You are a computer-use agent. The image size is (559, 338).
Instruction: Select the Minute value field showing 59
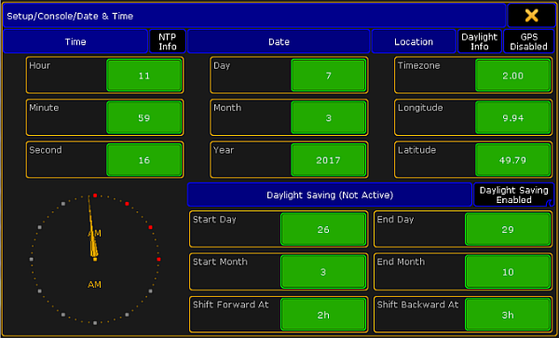(144, 117)
